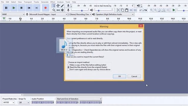
Task: Start playback with the Play button
Action: pos(14,8)
